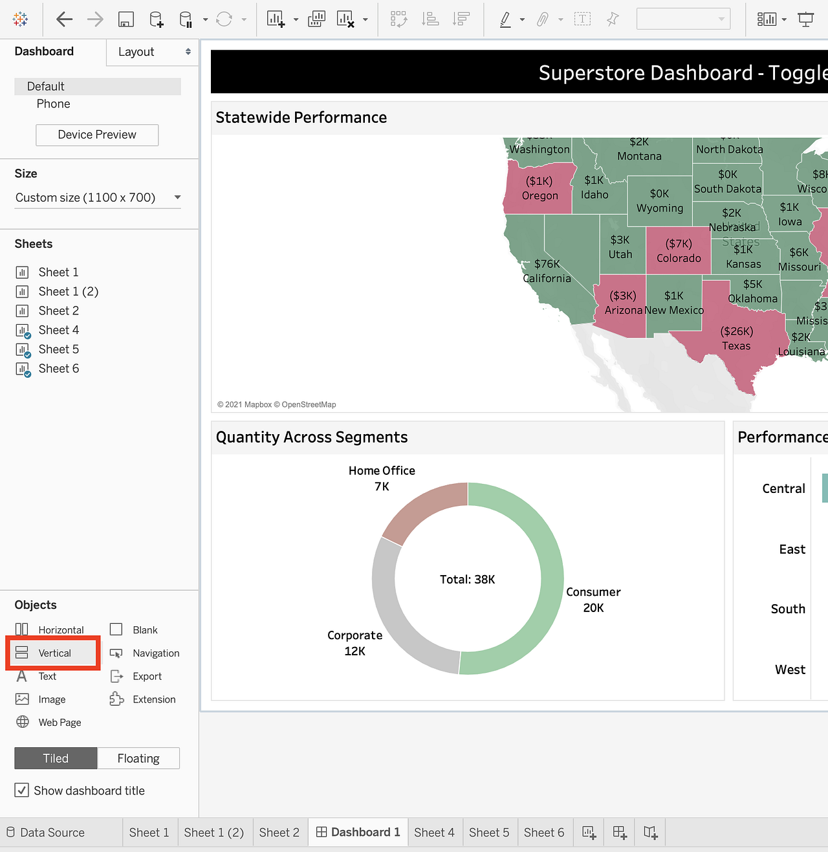The height and width of the screenshot is (852, 828).
Task: Click the Tableau logo icon
Action: pyautogui.click(x=21, y=19)
